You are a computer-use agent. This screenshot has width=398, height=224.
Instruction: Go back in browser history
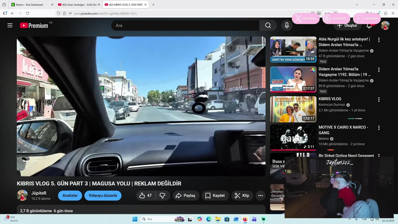click(12, 13)
